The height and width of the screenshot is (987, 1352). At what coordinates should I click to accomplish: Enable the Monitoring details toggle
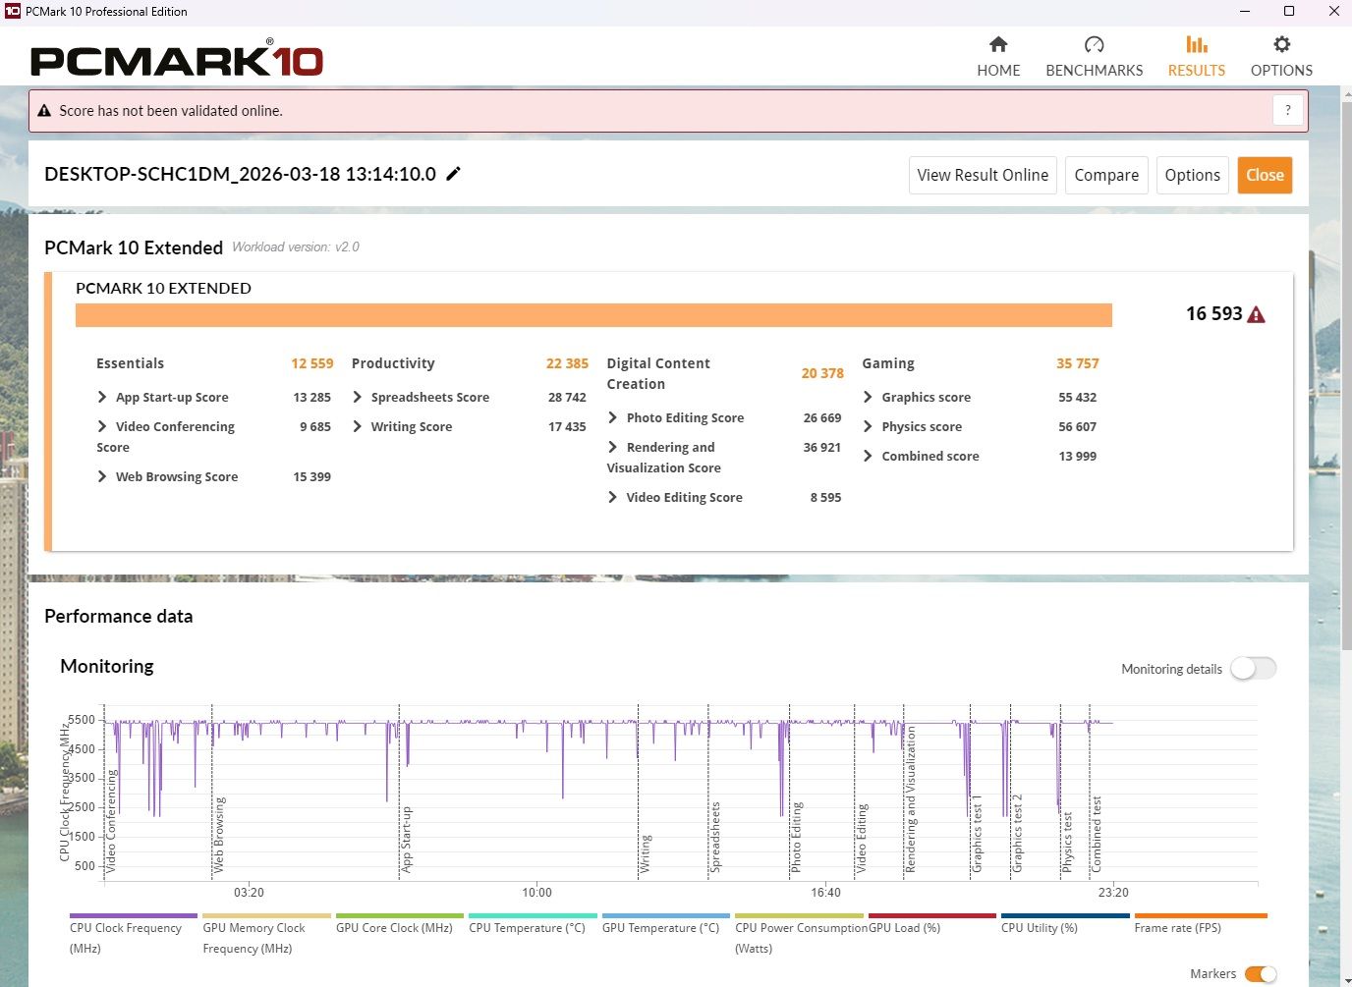[x=1253, y=669]
